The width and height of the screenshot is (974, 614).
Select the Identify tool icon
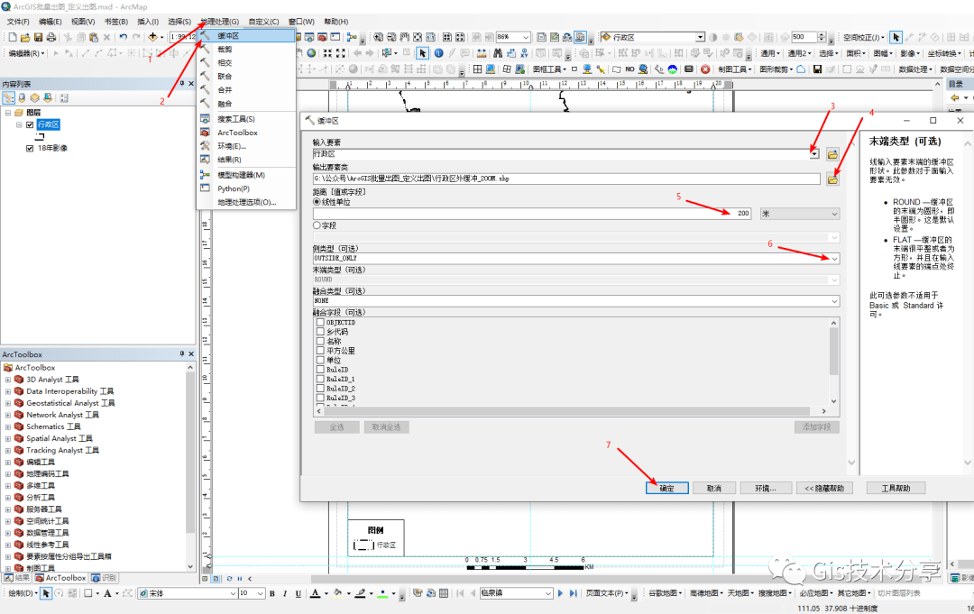pos(438,53)
